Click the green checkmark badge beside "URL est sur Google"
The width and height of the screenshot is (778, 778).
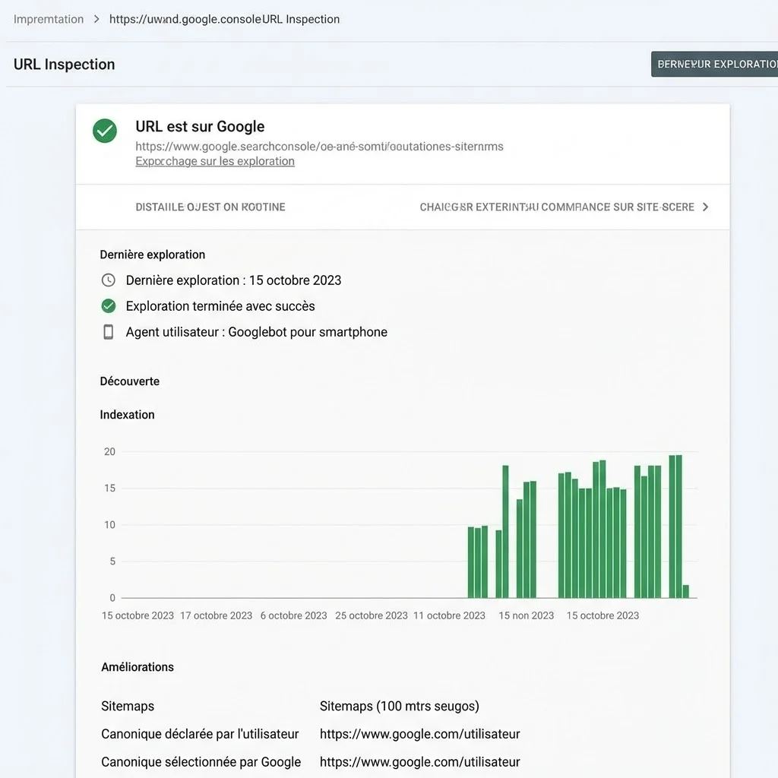point(106,131)
